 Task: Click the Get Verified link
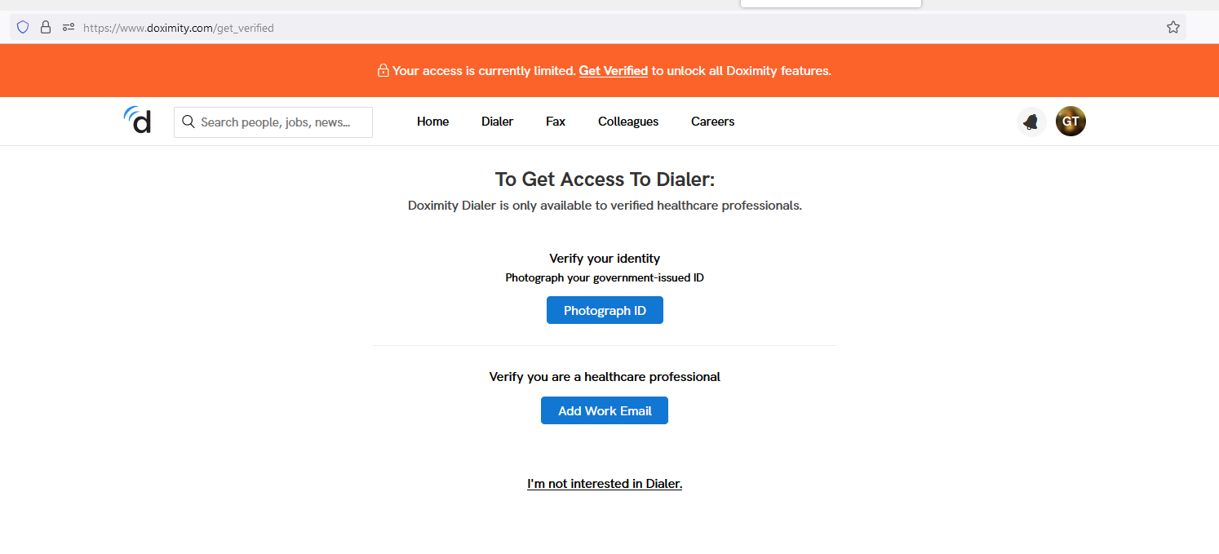pos(613,70)
